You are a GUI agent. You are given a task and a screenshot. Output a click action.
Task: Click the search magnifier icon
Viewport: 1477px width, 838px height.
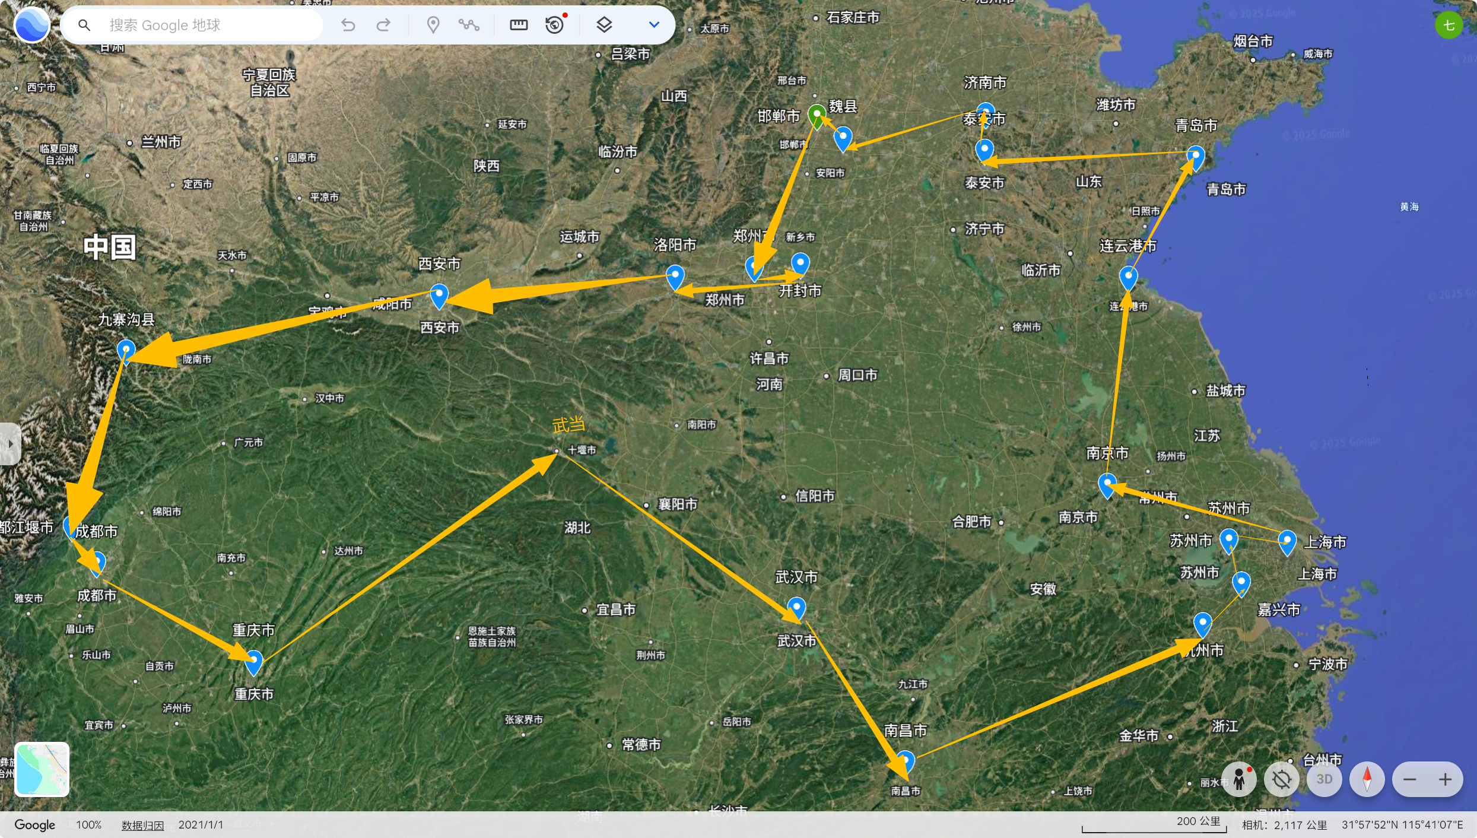(85, 25)
